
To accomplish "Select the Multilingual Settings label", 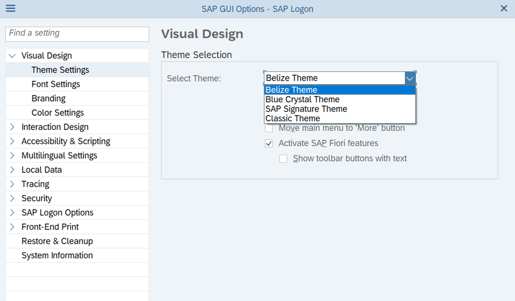I will click(x=59, y=156).
